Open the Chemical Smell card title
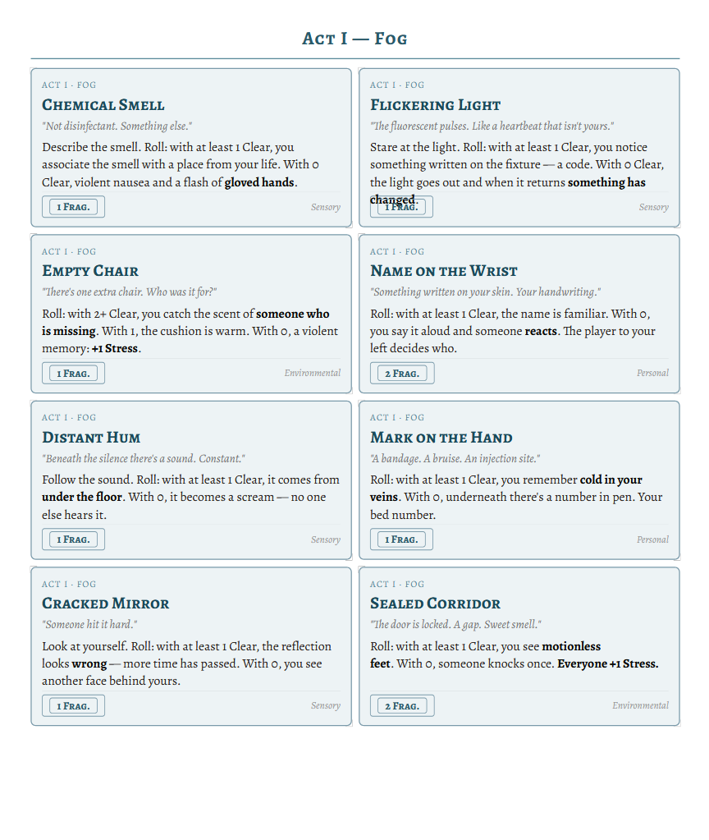The width and height of the screenshot is (709, 840). click(x=103, y=105)
